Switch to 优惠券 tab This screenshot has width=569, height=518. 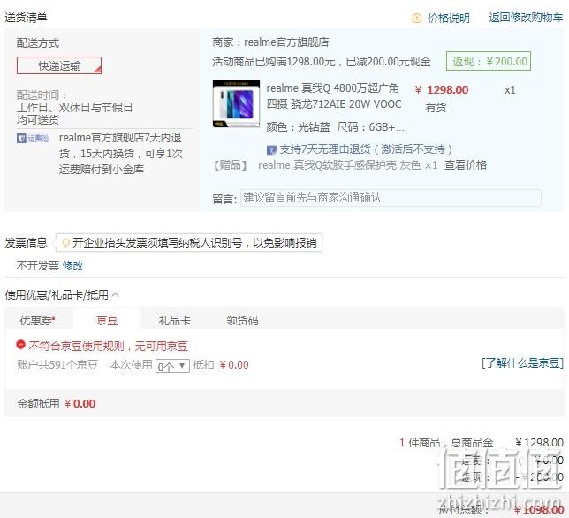37,320
